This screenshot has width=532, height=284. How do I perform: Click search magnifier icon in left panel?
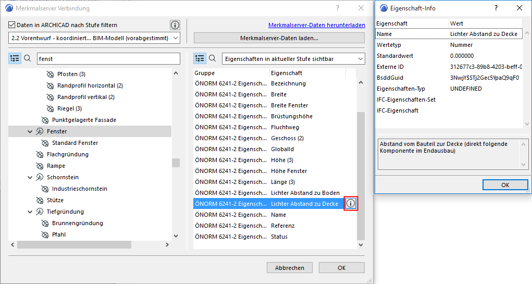[28, 58]
